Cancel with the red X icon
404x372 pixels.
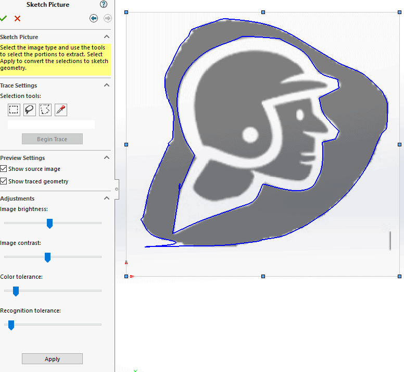tap(17, 19)
